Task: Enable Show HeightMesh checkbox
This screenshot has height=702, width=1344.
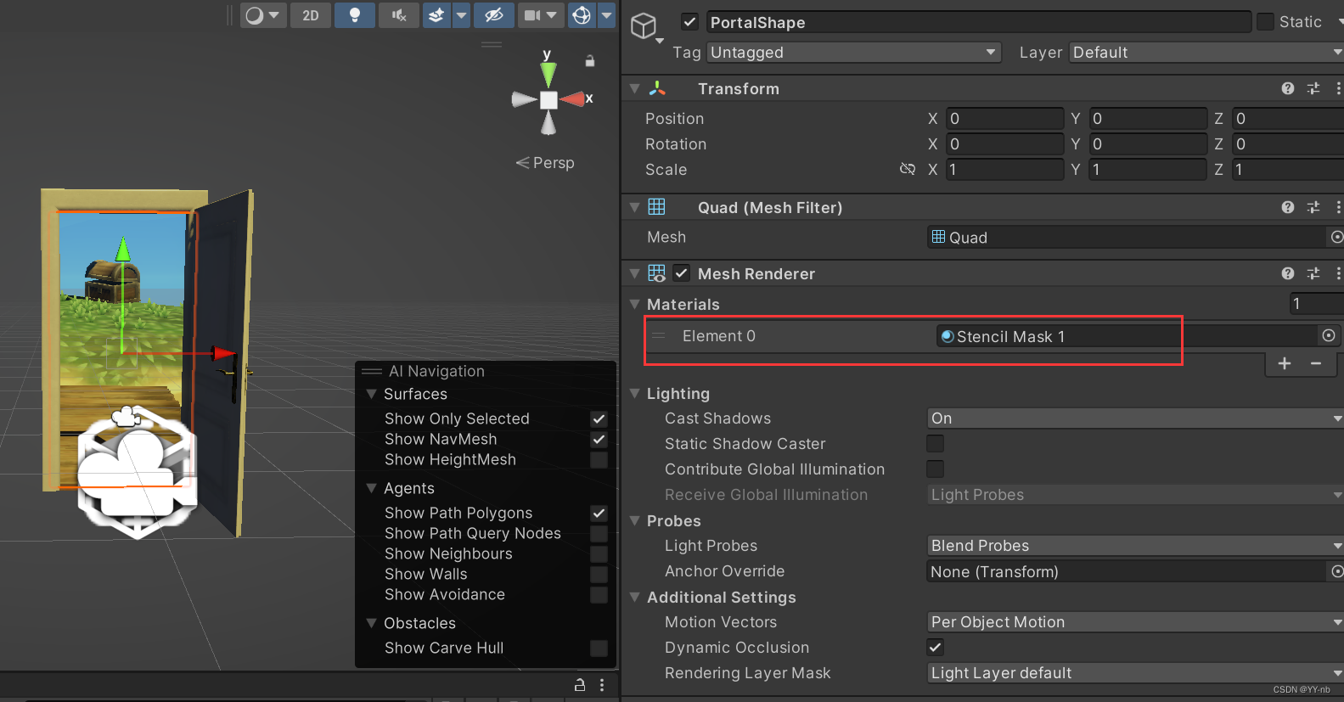Action: 599,460
